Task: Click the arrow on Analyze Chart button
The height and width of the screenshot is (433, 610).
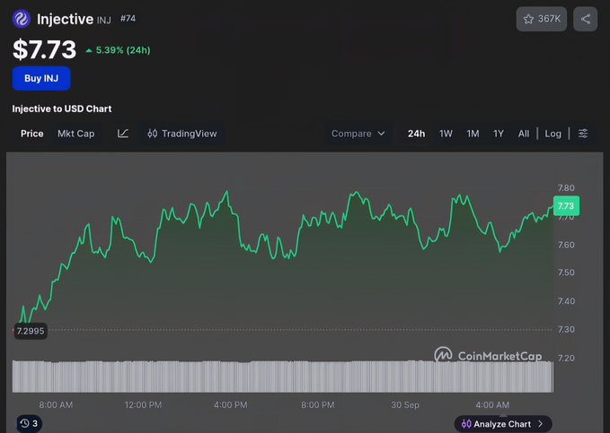Action: pos(540,424)
